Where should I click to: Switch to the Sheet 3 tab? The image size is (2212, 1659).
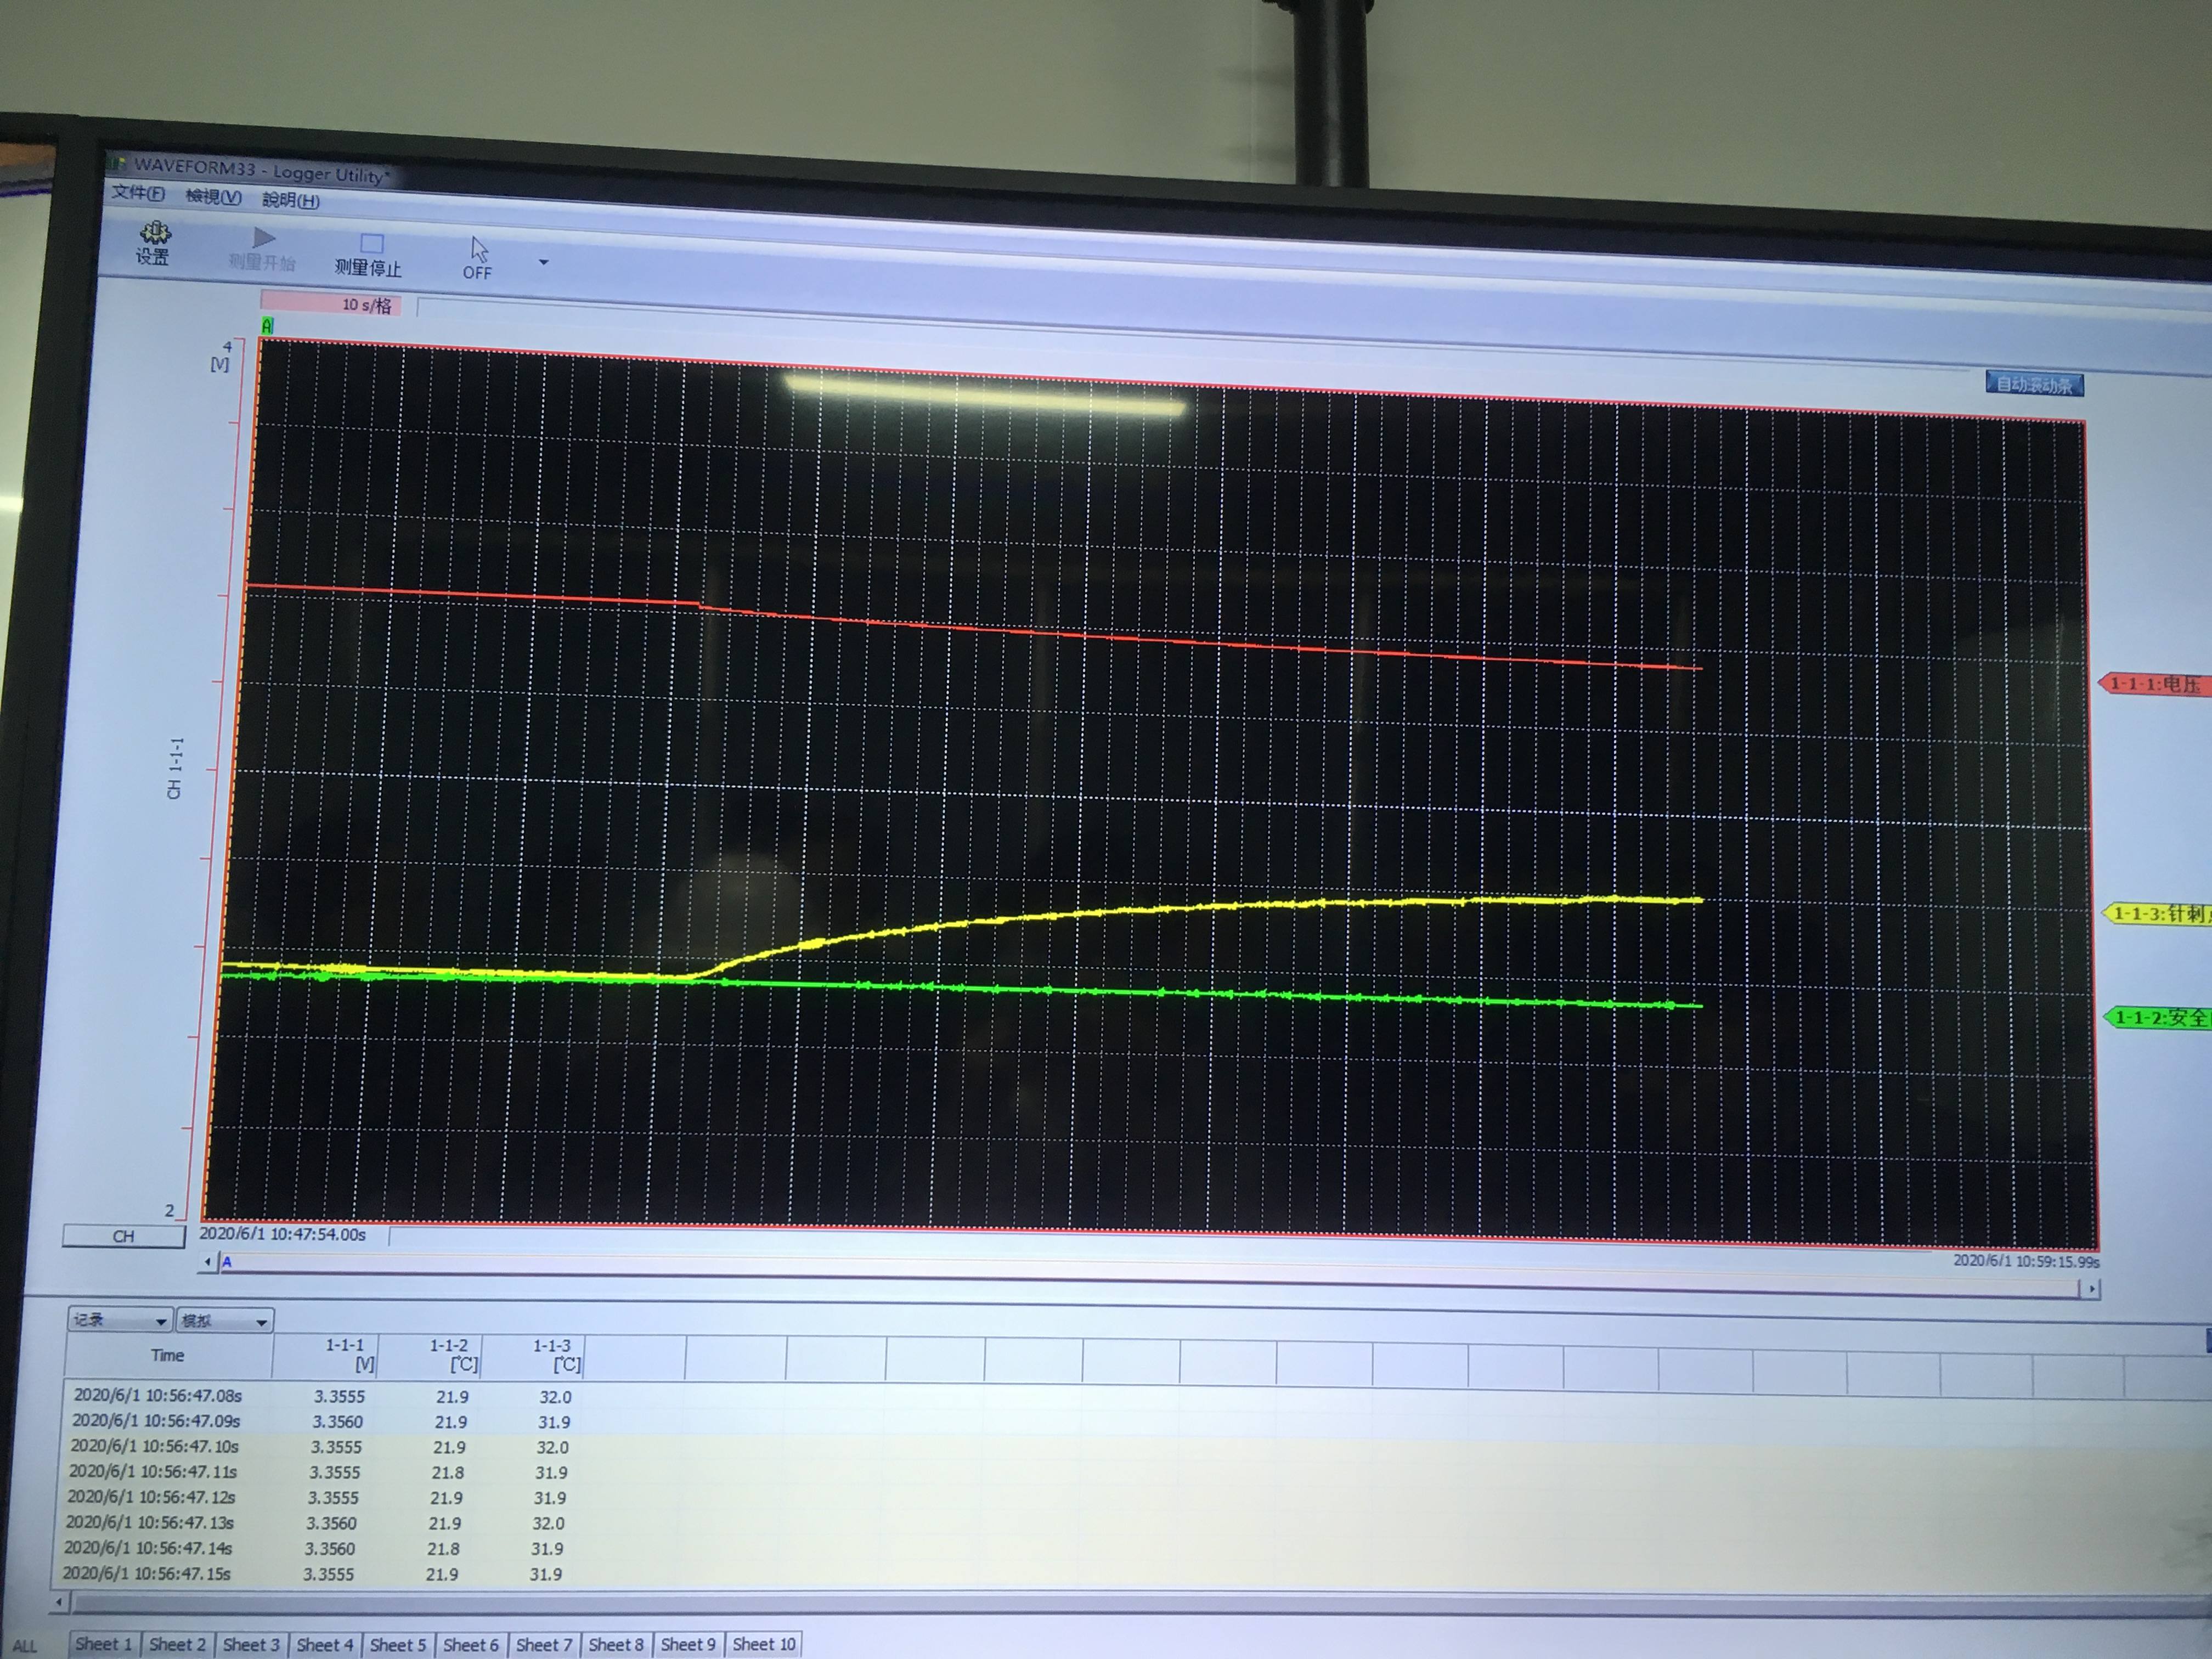(x=251, y=1645)
